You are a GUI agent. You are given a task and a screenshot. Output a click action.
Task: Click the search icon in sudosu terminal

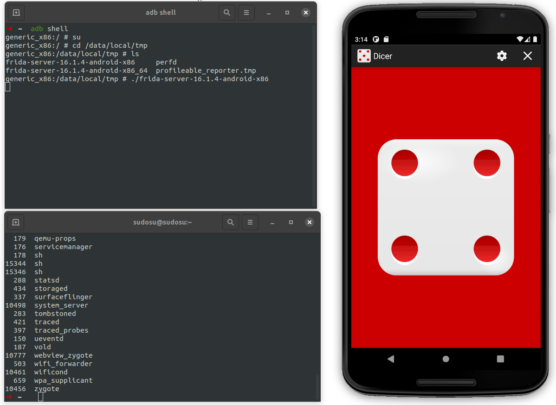point(231,222)
